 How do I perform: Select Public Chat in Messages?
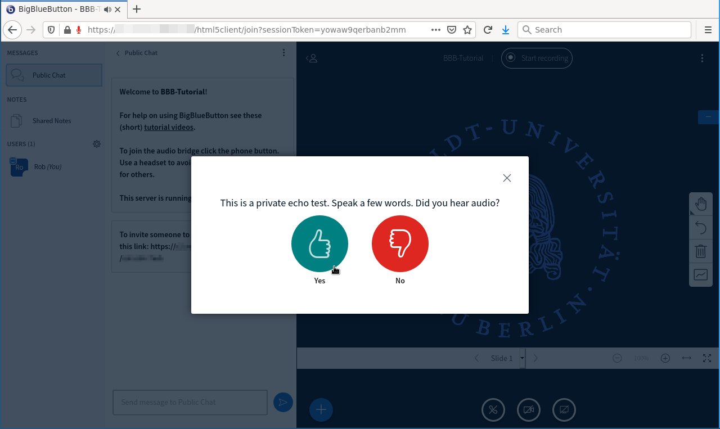click(x=54, y=75)
